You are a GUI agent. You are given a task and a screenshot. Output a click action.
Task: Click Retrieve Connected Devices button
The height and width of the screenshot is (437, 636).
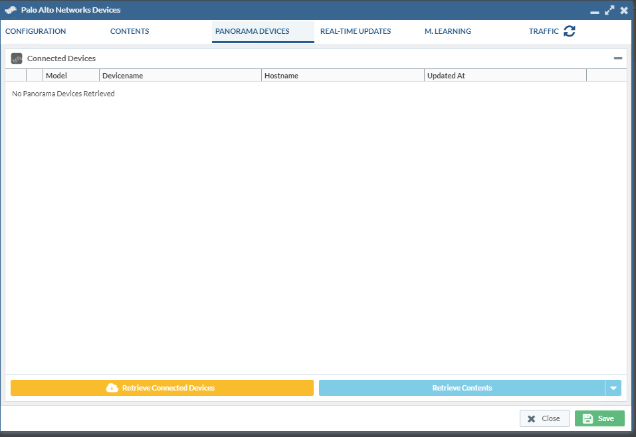(162, 388)
